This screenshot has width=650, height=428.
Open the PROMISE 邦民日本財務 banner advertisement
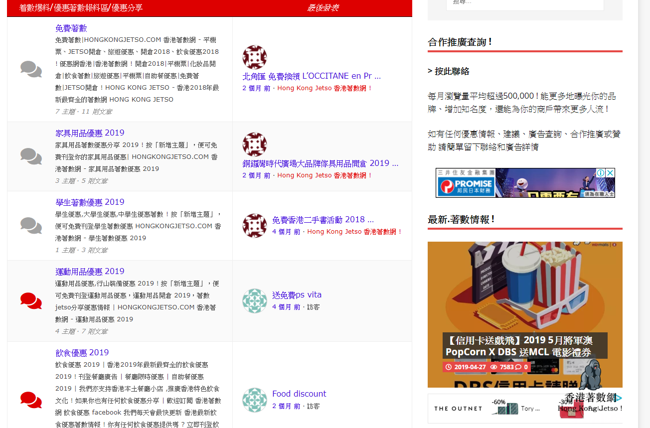pos(525,183)
